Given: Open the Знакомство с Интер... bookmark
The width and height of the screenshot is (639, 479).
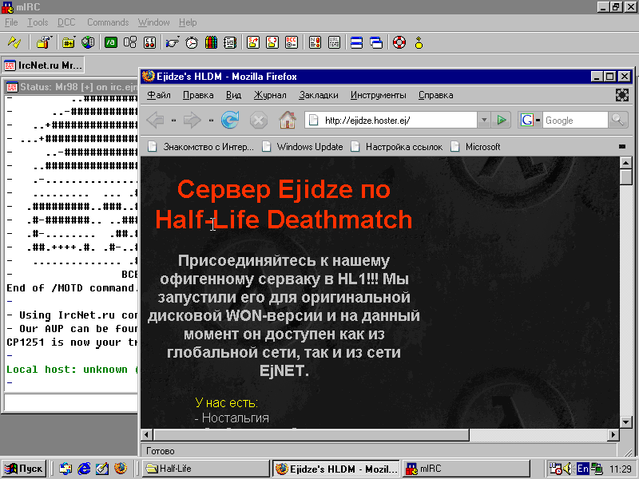Looking at the screenshot, I should click(x=200, y=147).
